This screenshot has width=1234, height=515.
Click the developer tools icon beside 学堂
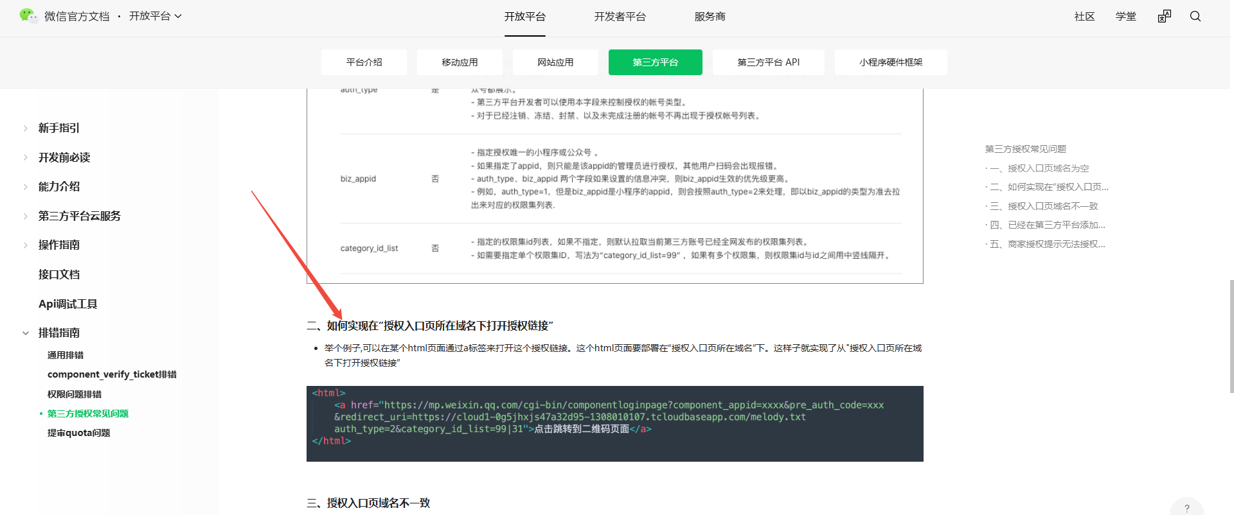(x=1165, y=16)
